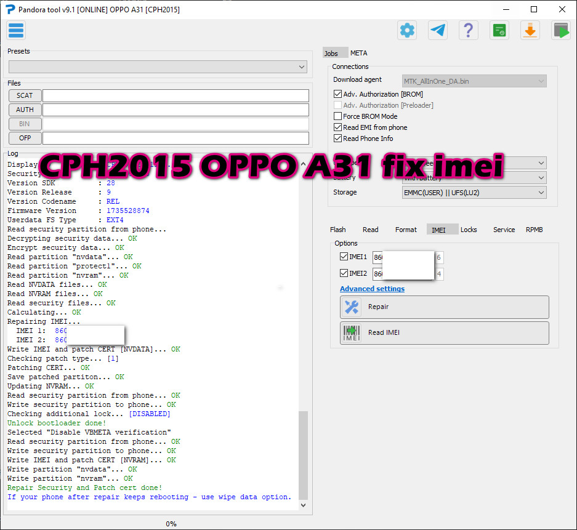
Task: Click the 0% progress bar
Action: pos(171,524)
